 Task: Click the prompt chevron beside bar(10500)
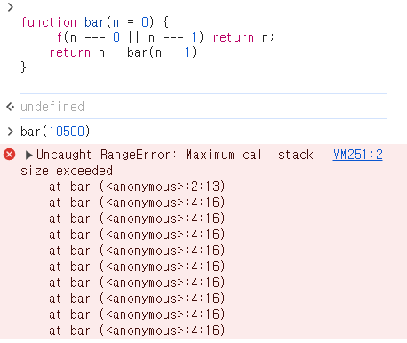pyautogui.click(x=11, y=132)
